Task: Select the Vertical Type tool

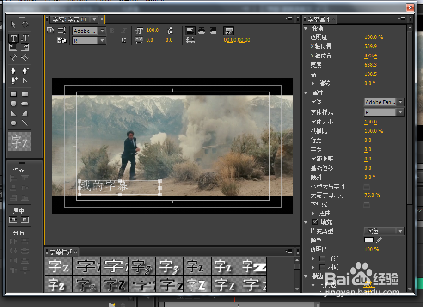Action: [x=25, y=38]
